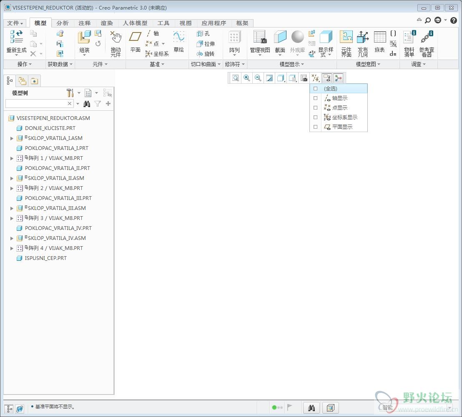Open the 操作 group dropdown
This screenshot has width=462, height=417.
tap(25, 64)
